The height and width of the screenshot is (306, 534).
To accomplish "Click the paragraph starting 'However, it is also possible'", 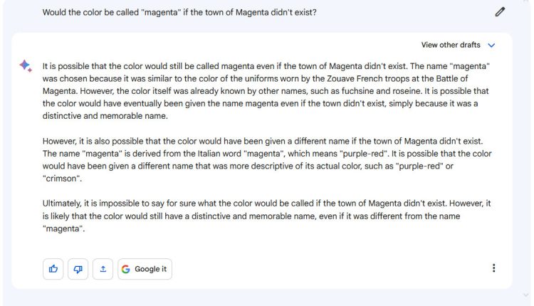I will [267, 159].
